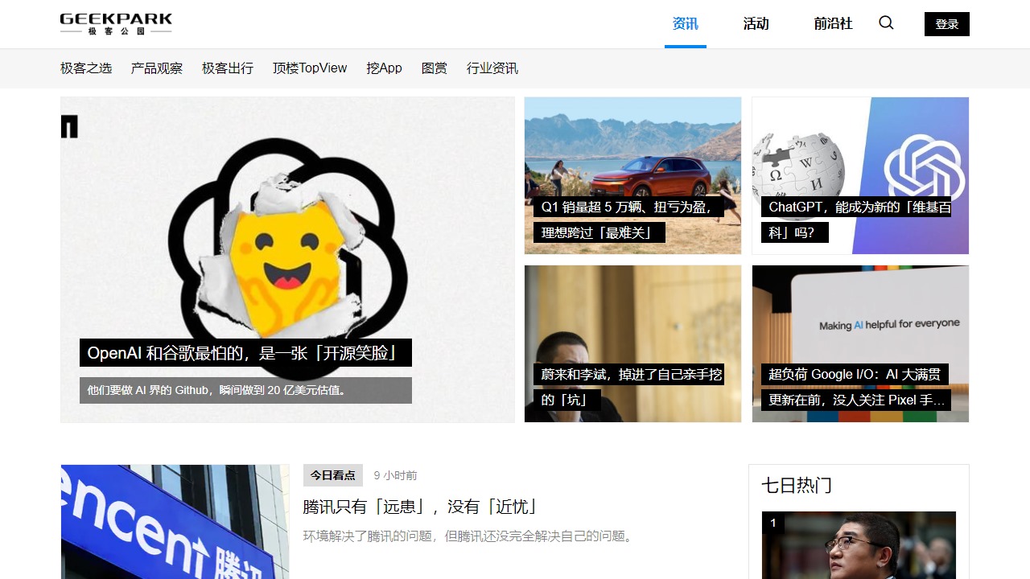This screenshot has height=579, width=1030.
Task: Click the top-ranked 七日热门 story thumbnail
Action: (859, 545)
